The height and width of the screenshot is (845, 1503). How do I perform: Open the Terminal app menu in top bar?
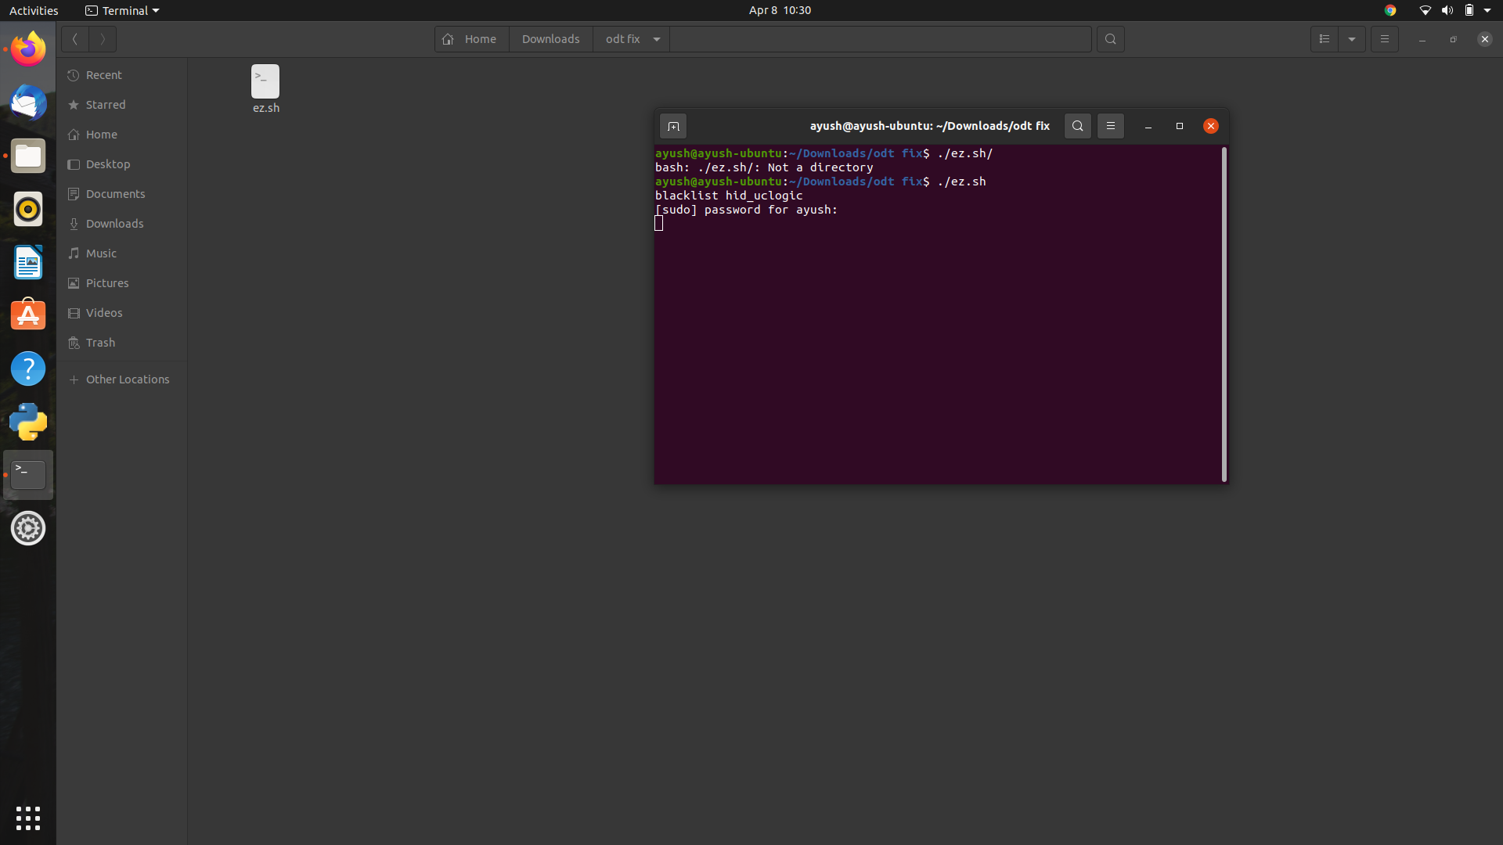point(122,10)
